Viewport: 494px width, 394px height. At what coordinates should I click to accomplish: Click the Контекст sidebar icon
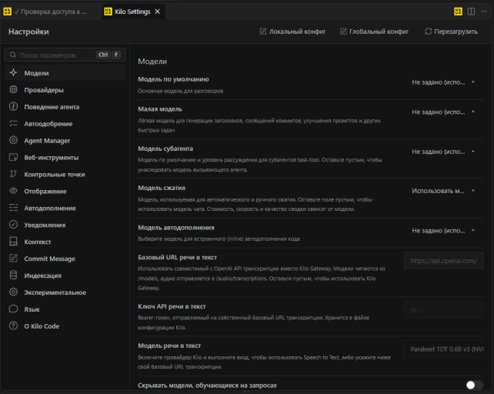tap(13, 242)
